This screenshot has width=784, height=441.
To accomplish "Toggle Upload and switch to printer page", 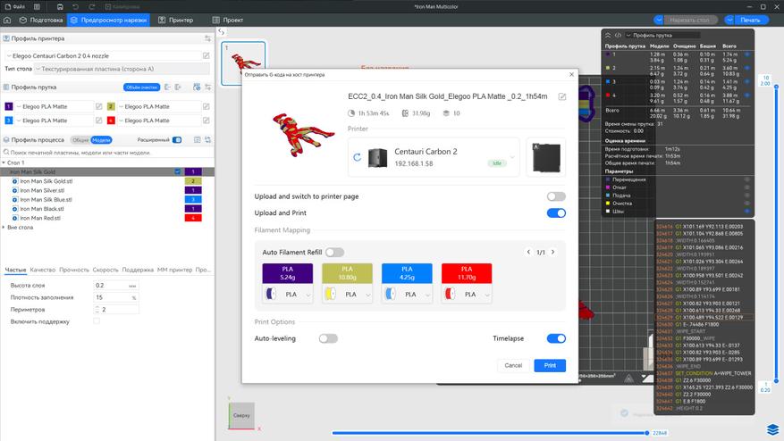I will point(556,196).
